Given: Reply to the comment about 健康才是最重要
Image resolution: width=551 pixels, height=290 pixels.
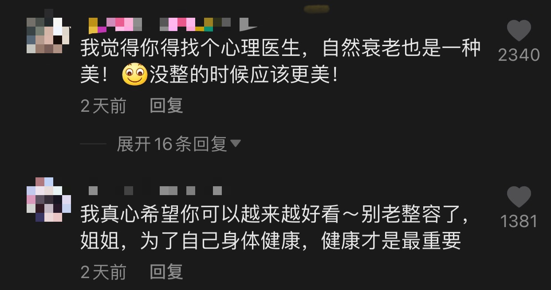Looking at the screenshot, I should (x=166, y=272).
